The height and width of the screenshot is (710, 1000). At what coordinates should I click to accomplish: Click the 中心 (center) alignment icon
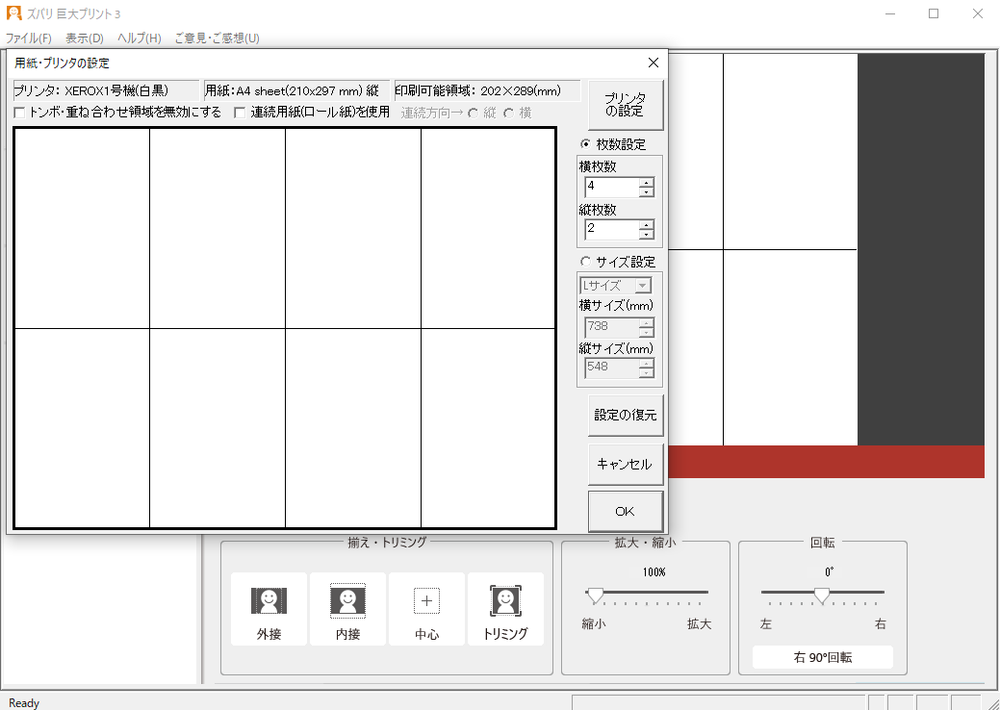426,601
